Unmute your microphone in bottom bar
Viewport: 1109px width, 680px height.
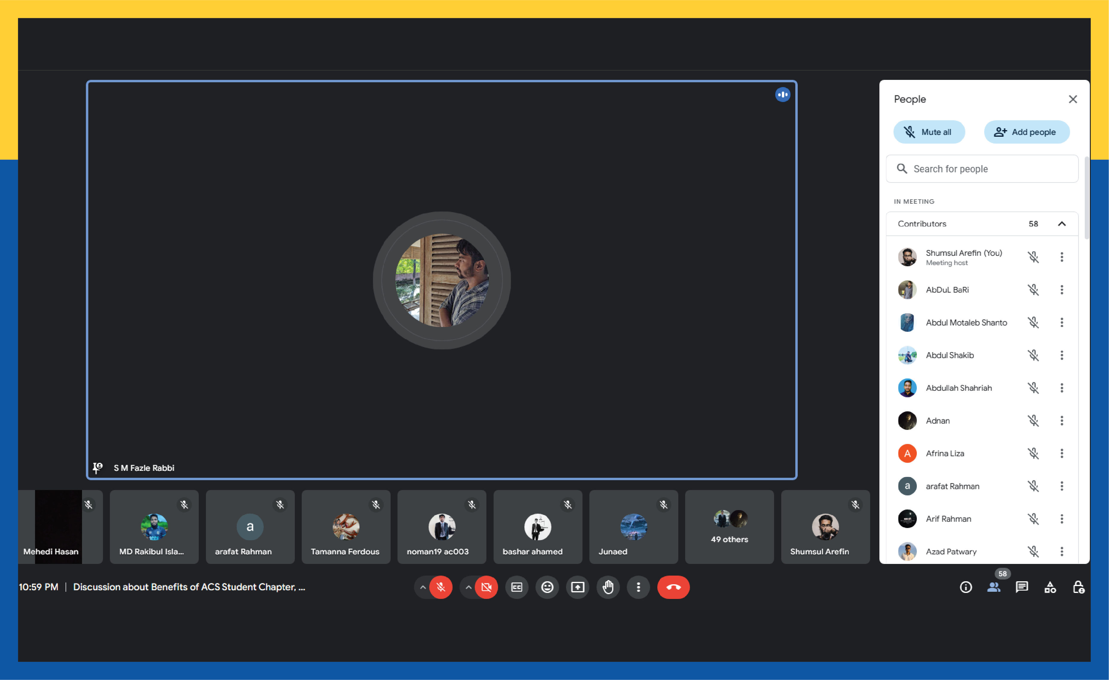click(x=441, y=587)
